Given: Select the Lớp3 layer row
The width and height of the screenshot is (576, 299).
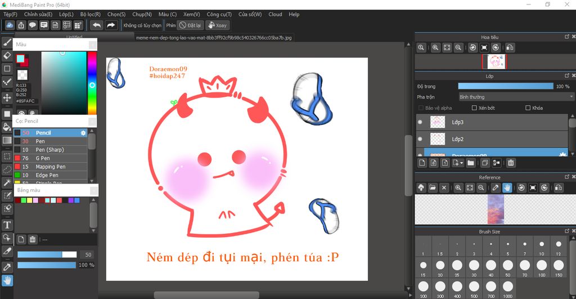Looking at the screenshot, I should pyautogui.click(x=493, y=122).
